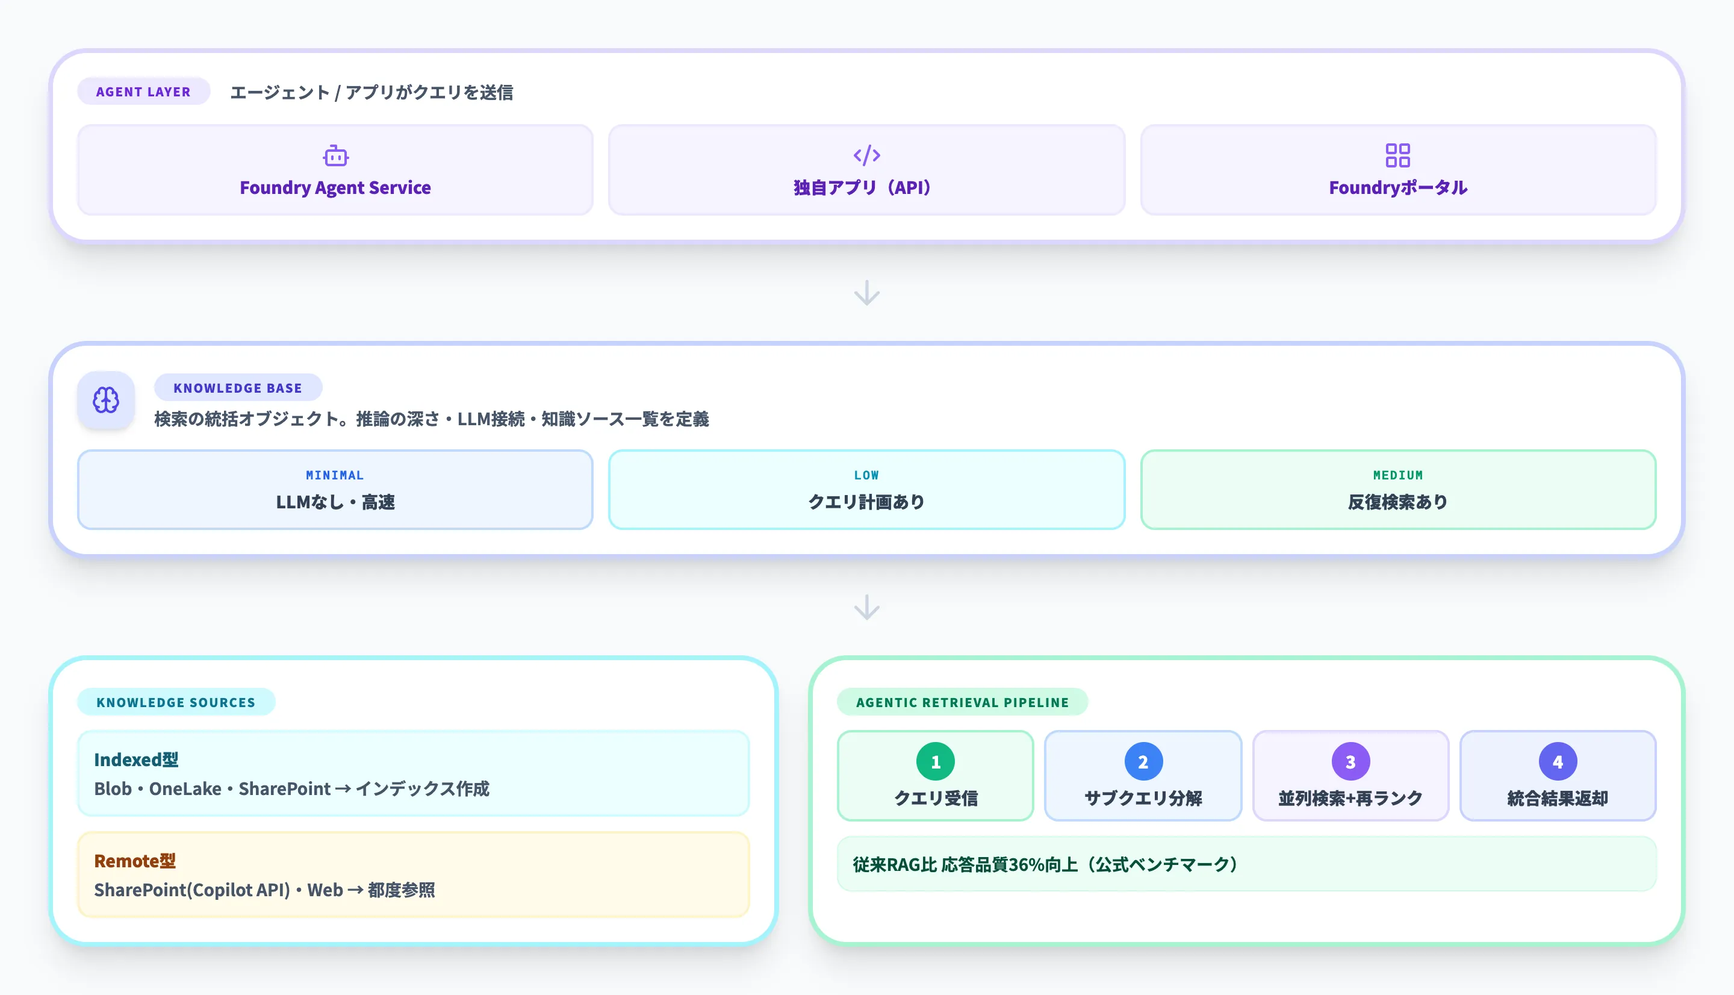
Task: Click the code icon above 独自アプリ（API）
Action: 866,154
